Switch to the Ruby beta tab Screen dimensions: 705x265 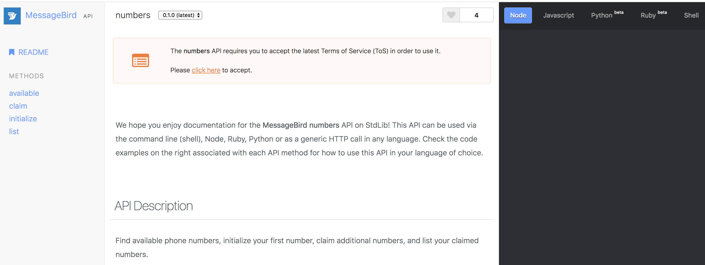click(x=648, y=15)
